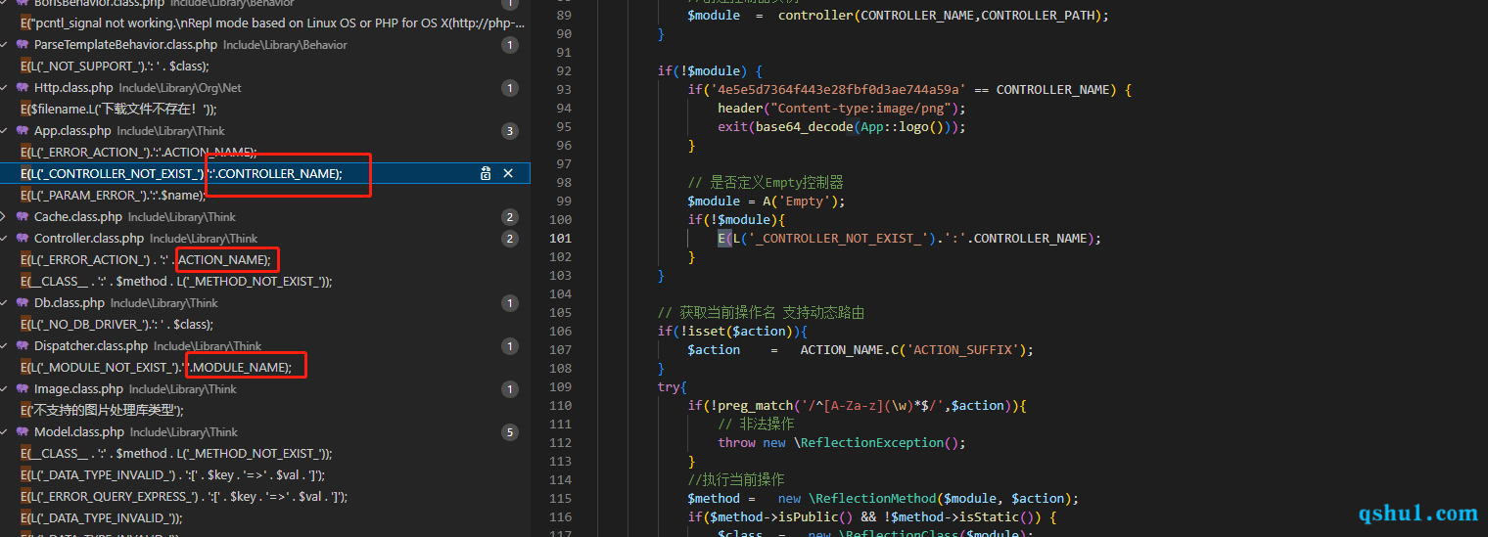This screenshot has width=1488, height=537.
Task: Click the PHP icon beside Model.class.php
Action: (22, 432)
